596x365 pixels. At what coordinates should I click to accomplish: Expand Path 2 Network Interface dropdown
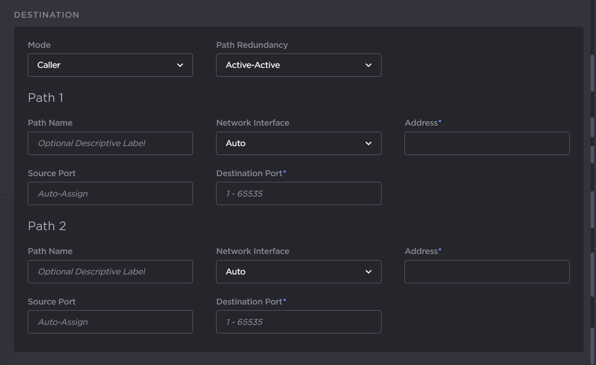298,272
